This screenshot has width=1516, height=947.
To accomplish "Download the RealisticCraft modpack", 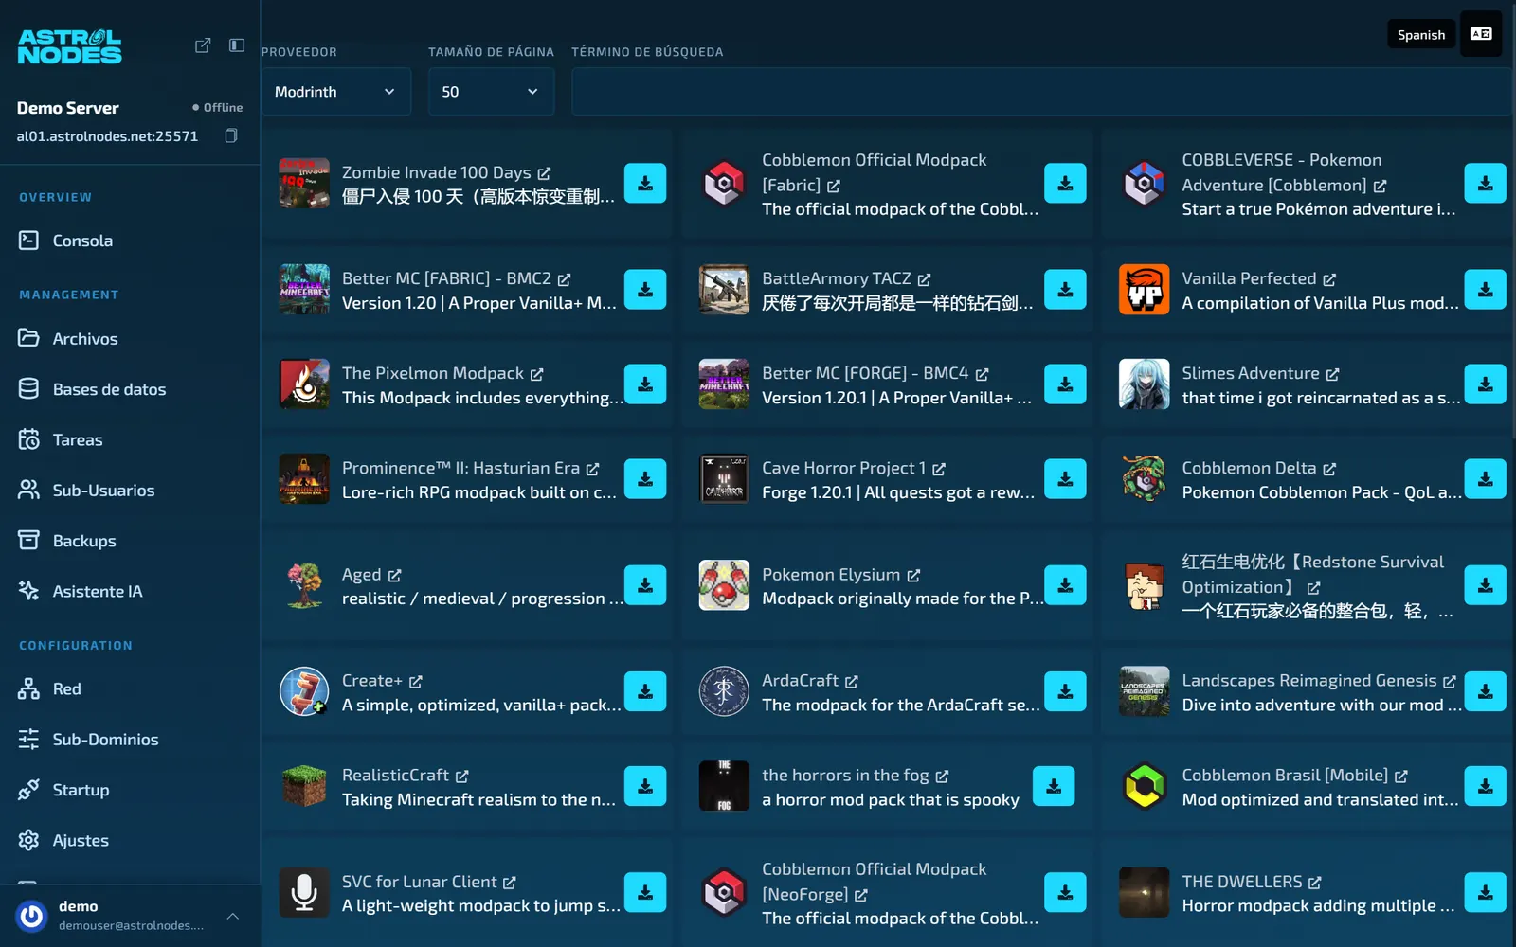I will (645, 786).
